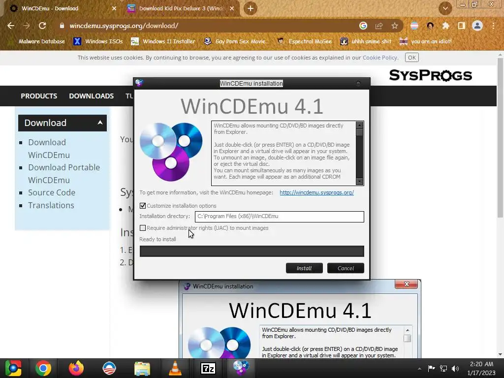Launch VLC media player from taskbar

pyautogui.click(x=175, y=368)
